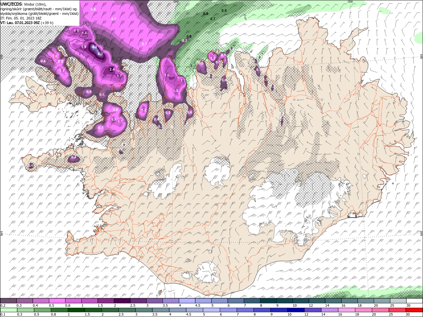Click the 'VT: Lau. 07.01.2023 09Z' valid time
Viewport: 423px width, 317px height.
pos(20,23)
